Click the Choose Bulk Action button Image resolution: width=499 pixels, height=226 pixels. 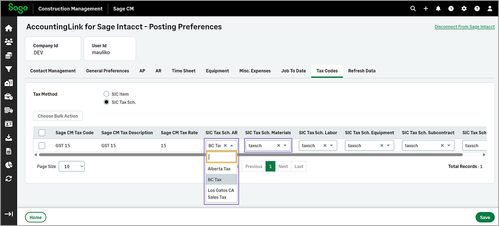(58, 116)
